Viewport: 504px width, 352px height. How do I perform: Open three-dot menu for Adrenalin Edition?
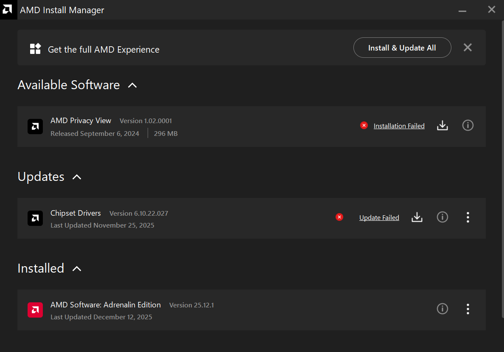click(x=468, y=309)
